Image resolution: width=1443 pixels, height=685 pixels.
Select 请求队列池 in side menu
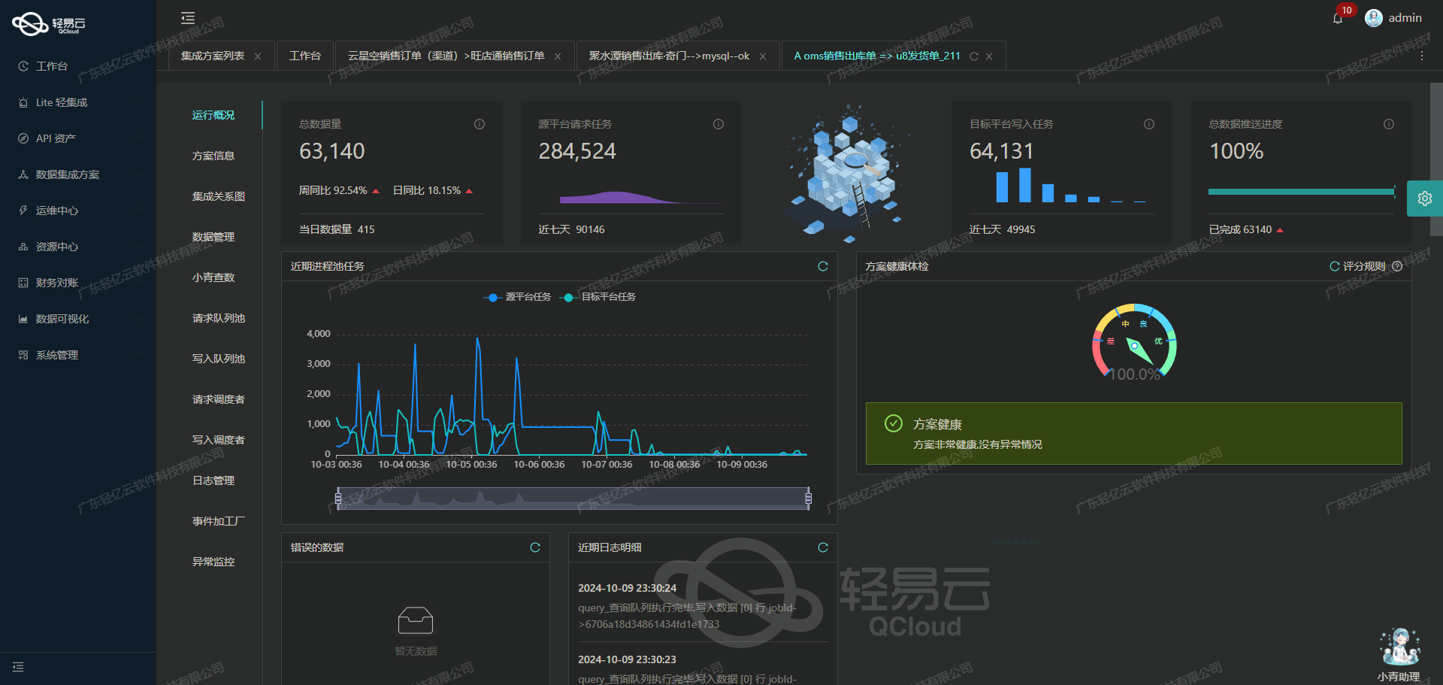coord(218,318)
